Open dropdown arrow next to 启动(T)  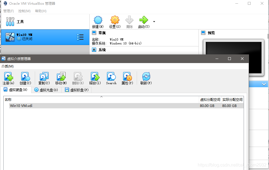(x=154, y=22)
